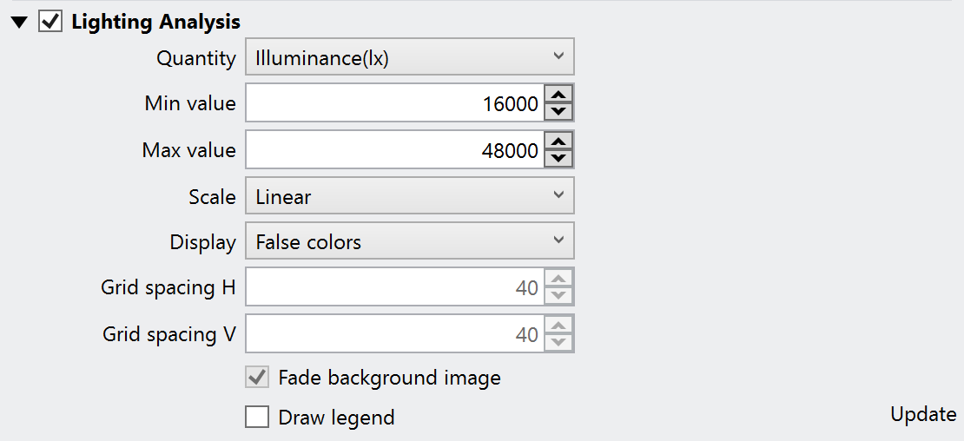964x441 pixels.
Task: Increase Min value with up arrow
Action: 559,95
